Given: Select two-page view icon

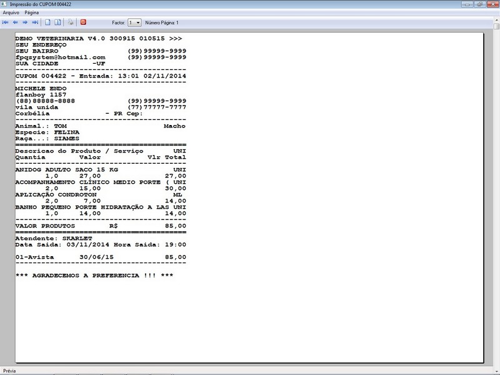Looking at the screenshot, I should coord(57,22).
